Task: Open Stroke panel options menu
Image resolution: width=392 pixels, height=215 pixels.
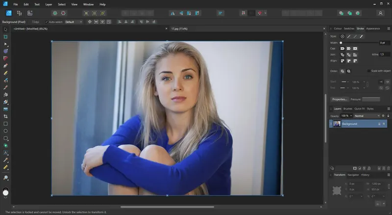Action: 389,28
